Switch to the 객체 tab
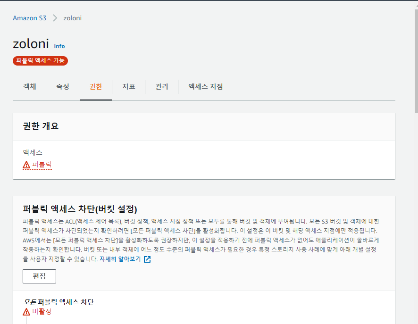The width and height of the screenshot is (418, 324). 30,87
